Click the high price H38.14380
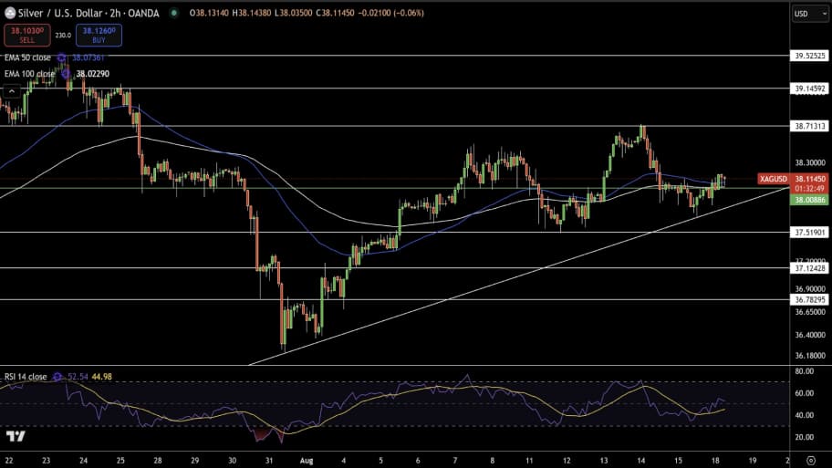Screen dimensions: 832x468 point(252,13)
